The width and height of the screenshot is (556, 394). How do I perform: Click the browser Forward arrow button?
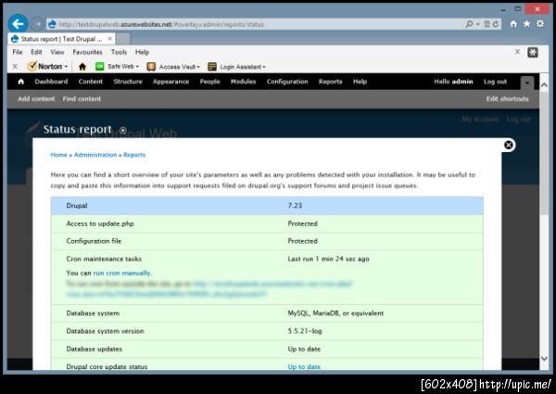point(36,24)
